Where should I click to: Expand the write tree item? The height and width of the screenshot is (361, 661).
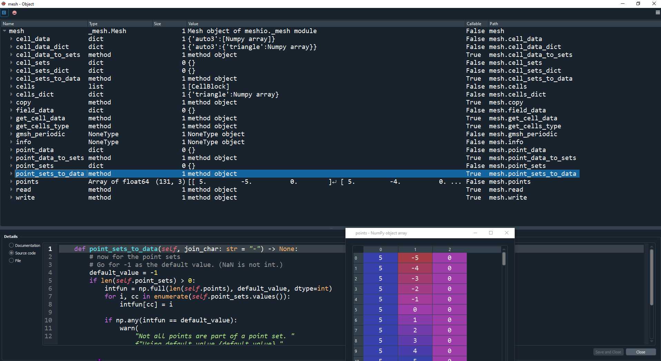tap(11, 198)
